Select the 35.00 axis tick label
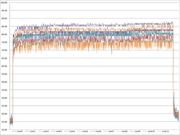The height and width of the screenshot is (135, 180). [x=4, y=106]
